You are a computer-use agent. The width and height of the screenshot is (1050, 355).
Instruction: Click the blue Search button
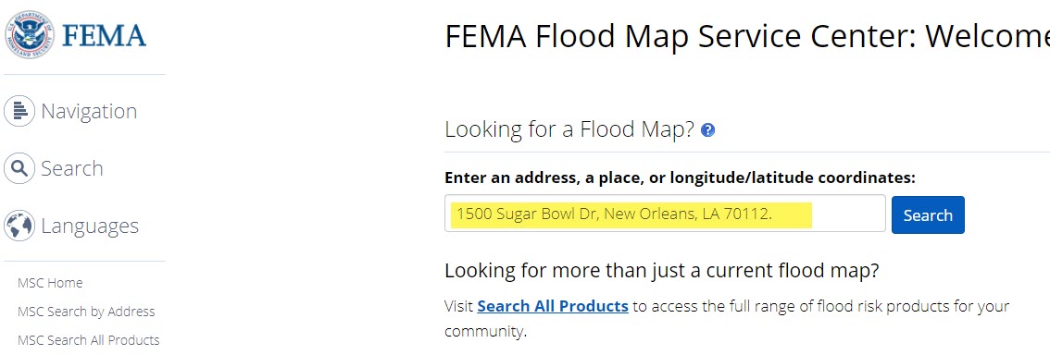(928, 214)
